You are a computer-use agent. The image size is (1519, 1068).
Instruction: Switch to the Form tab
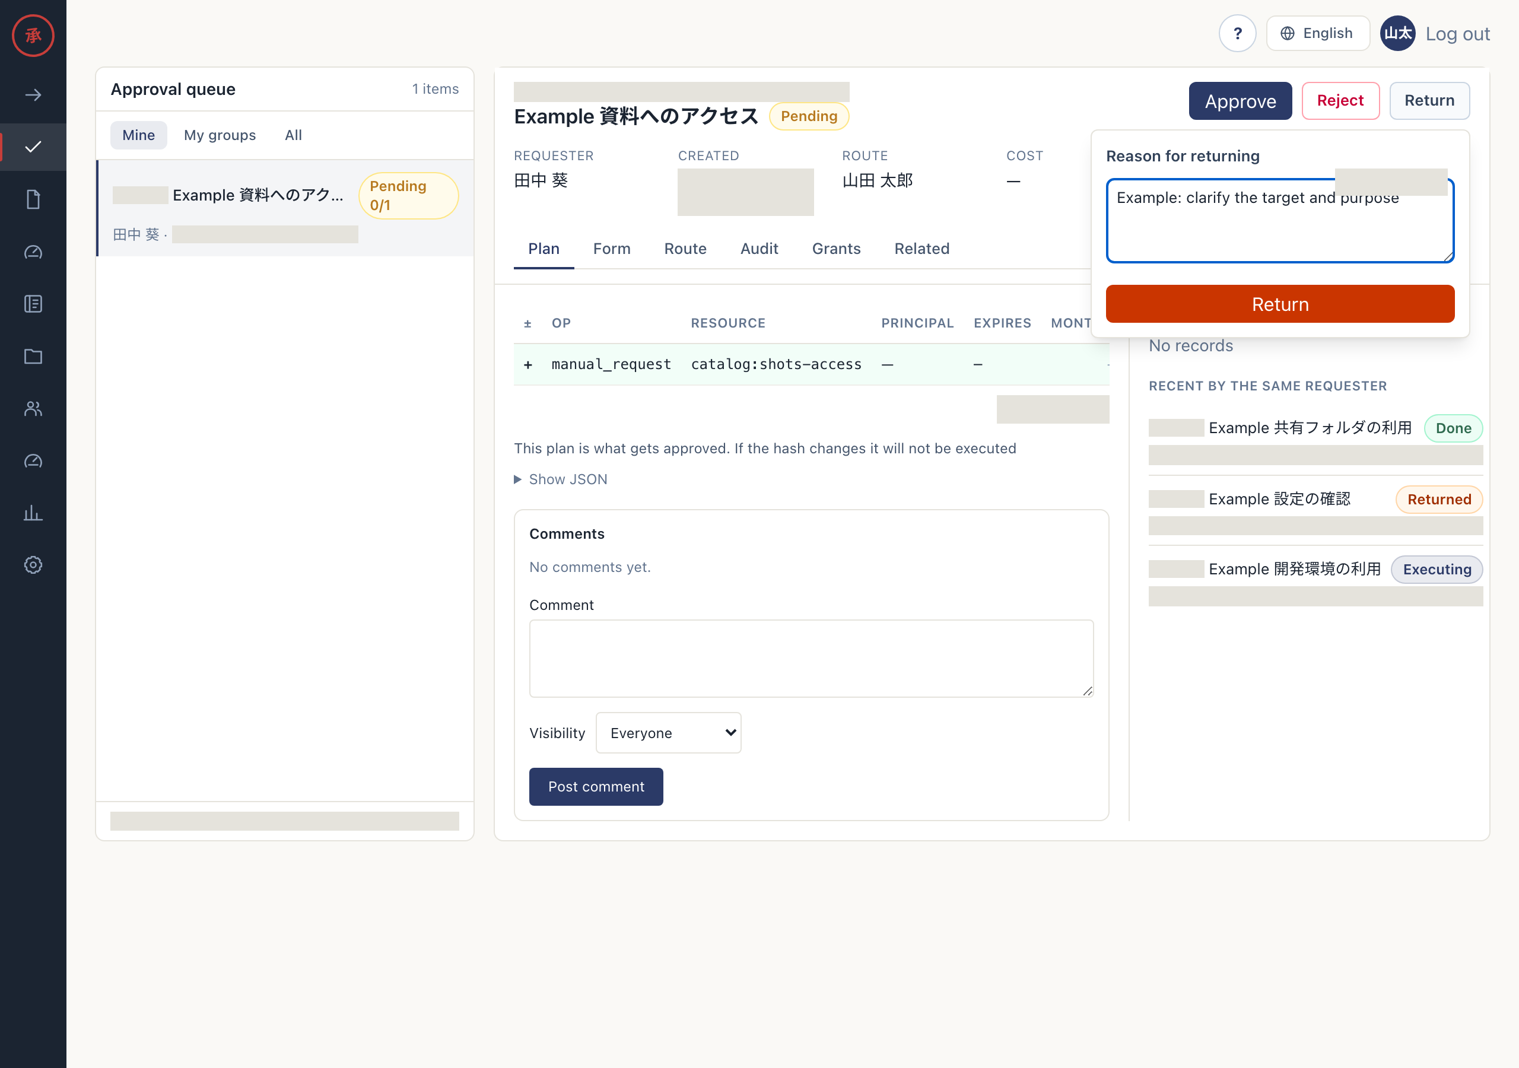611,249
